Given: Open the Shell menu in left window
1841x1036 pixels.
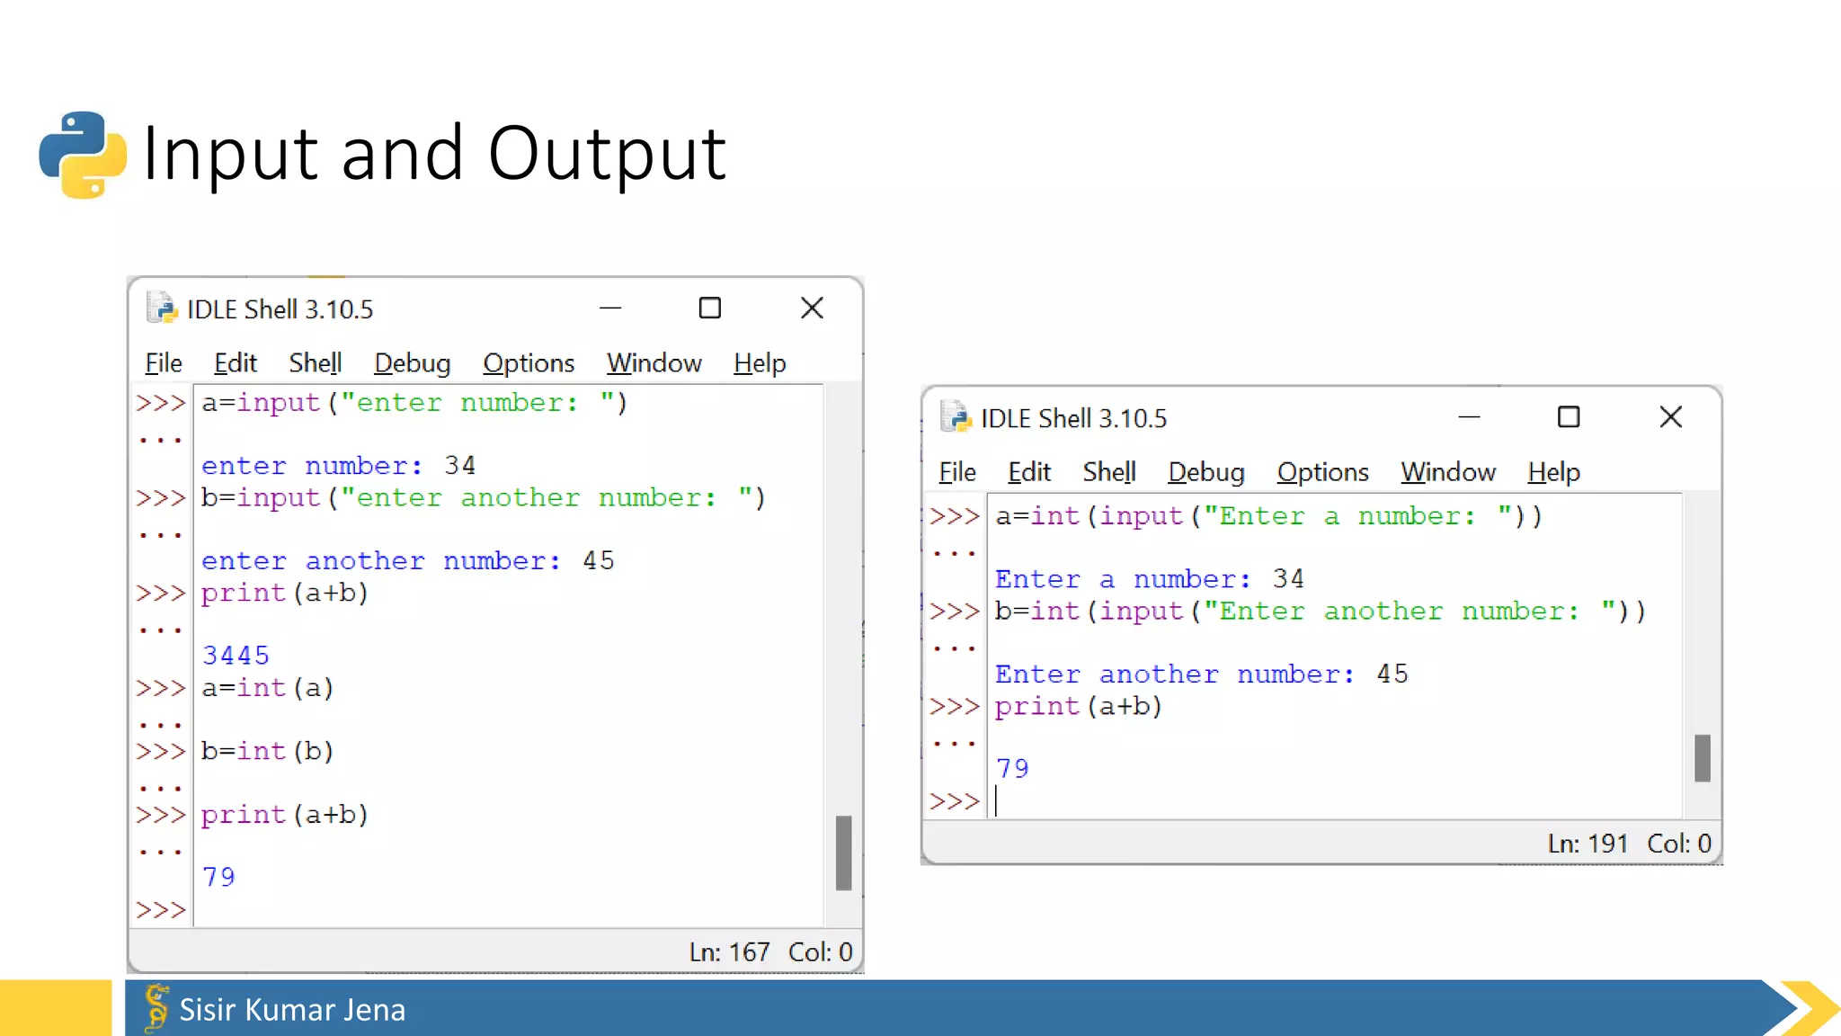Looking at the screenshot, I should (315, 363).
